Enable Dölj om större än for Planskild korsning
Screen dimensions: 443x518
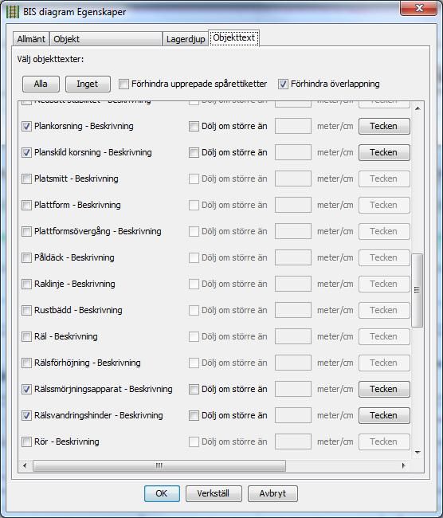tap(194, 153)
